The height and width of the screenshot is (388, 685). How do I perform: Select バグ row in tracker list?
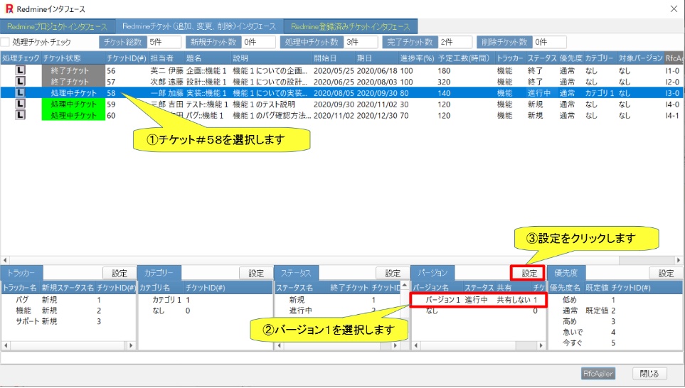coord(68,300)
